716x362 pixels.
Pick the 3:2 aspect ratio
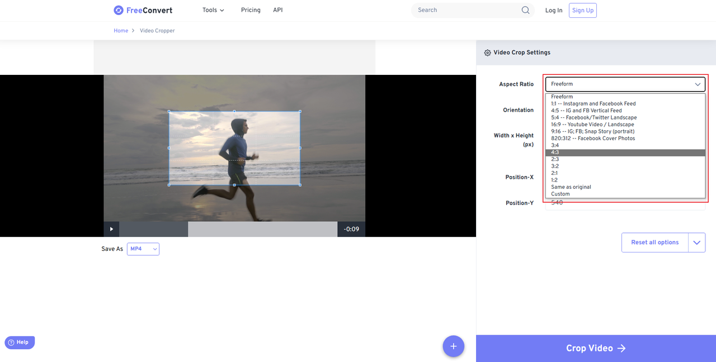coord(625,166)
